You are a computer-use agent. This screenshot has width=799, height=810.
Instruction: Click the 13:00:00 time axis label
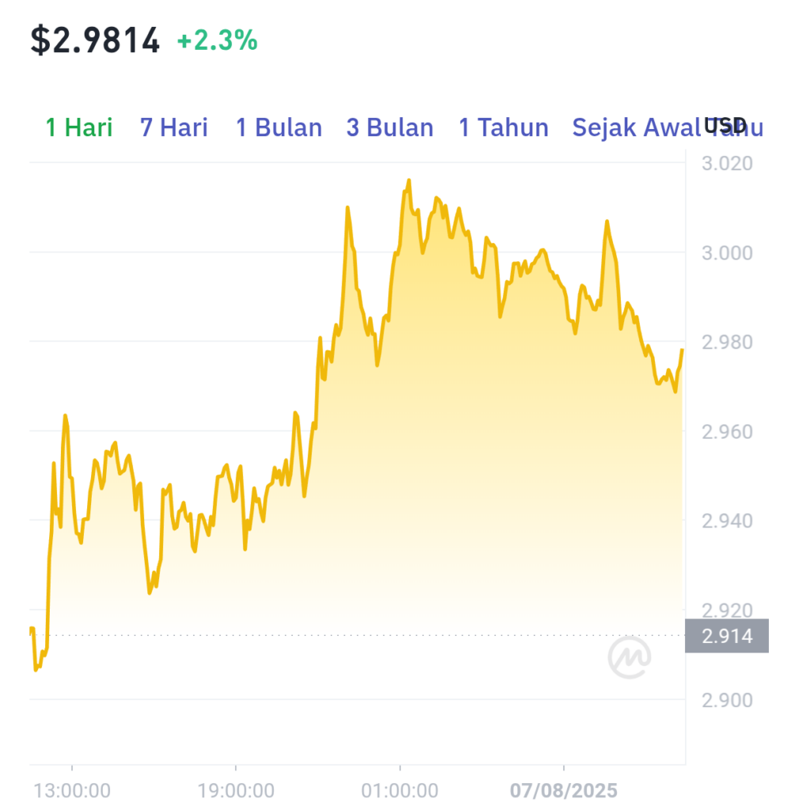click(72, 790)
